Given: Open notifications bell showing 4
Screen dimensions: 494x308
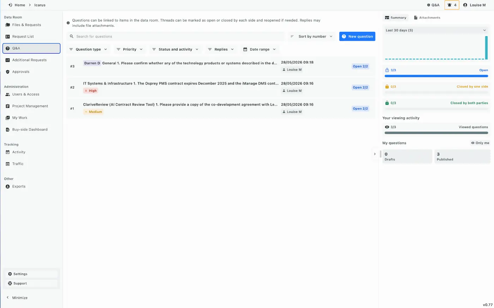Looking at the screenshot, I should 452,5.
